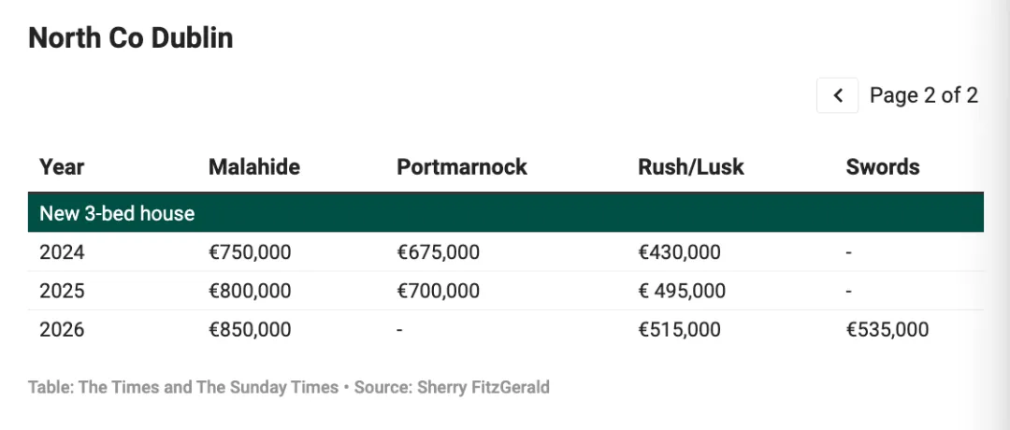Select the 2026 year cell
1010x430 pixels.
pyautogui.click(x=62, y=330)
